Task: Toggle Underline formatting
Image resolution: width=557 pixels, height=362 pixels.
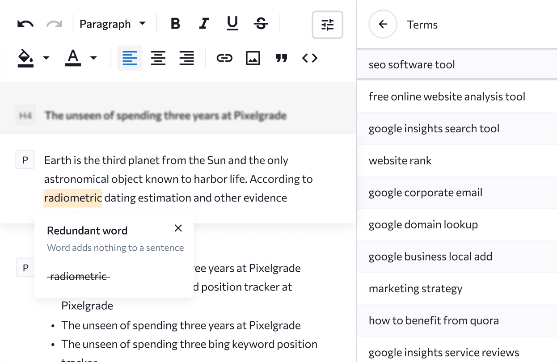Action: pyautogui.click(x=232, y=24)
